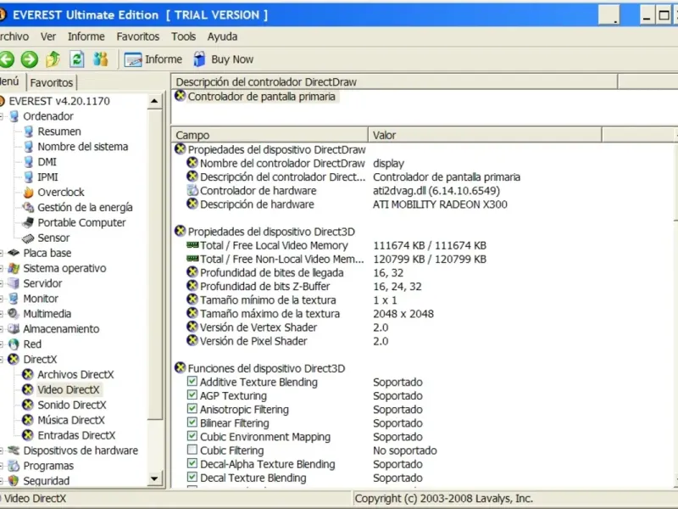Click the Almacenamiento storage icon
678x509 pixels.
pyautogui.click(x=14, y=329)
